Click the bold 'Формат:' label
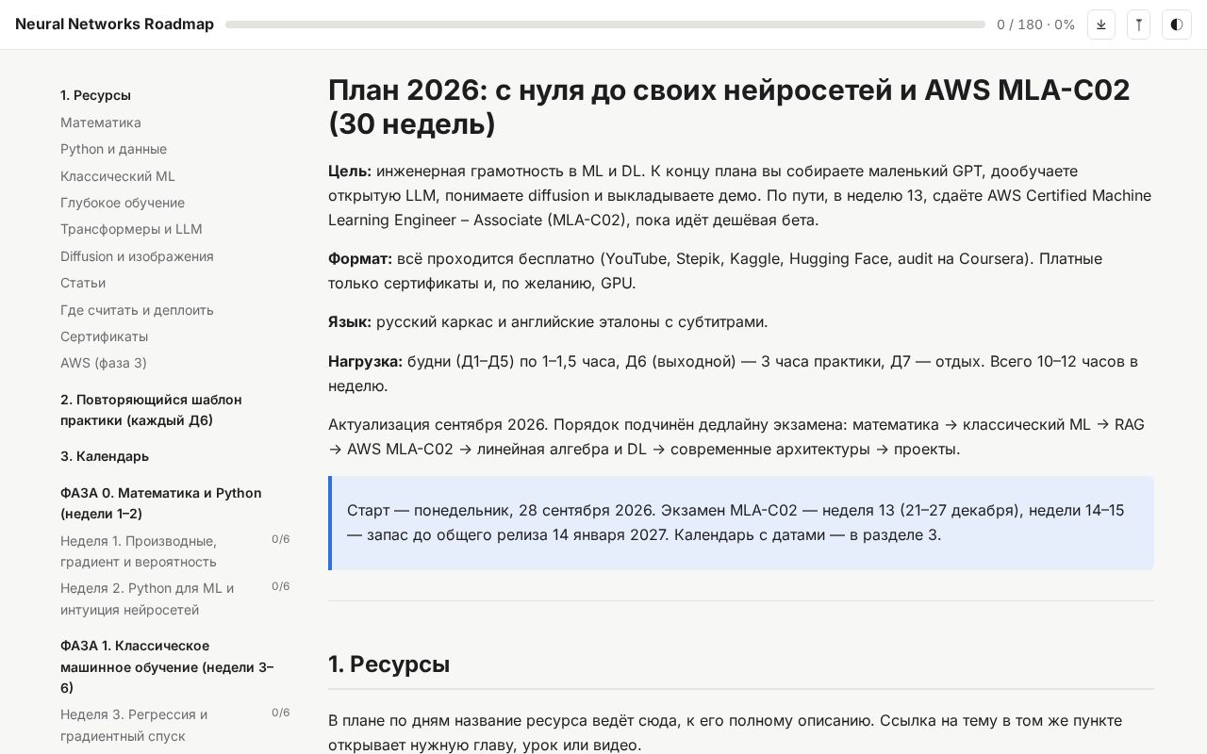Image resolution: width=1207 pixels, height=754 pixels. (x=360, y=258)
